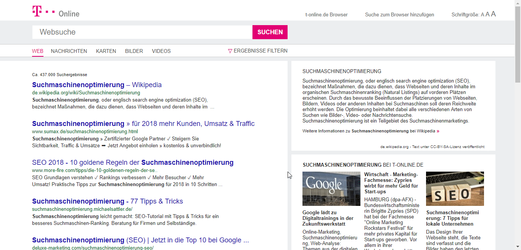The image size is (521, 250).
Task: Click Weitere Informationen bei Wikipedia link
Action: [371, 131]
